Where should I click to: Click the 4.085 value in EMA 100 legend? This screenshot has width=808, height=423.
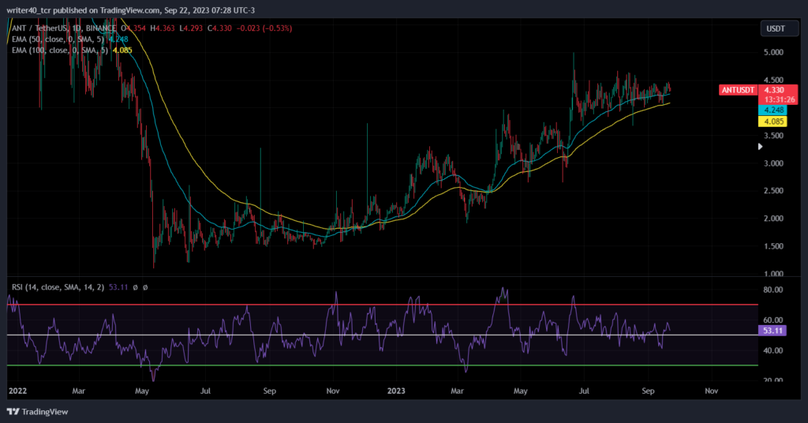122,50
